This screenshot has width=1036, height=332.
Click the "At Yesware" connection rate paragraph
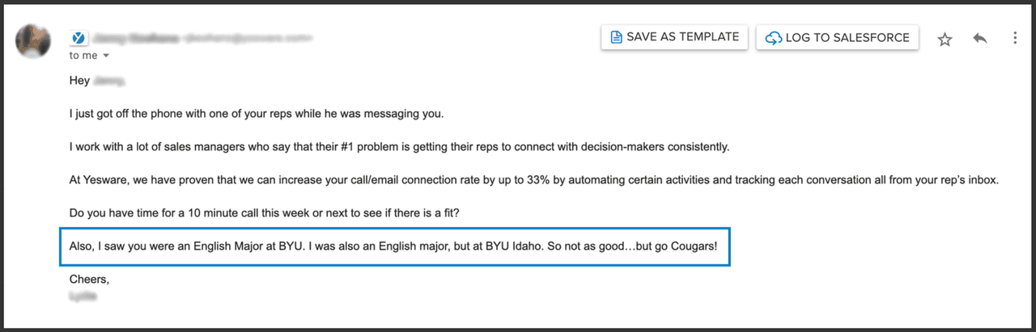(x=534, y=180)
